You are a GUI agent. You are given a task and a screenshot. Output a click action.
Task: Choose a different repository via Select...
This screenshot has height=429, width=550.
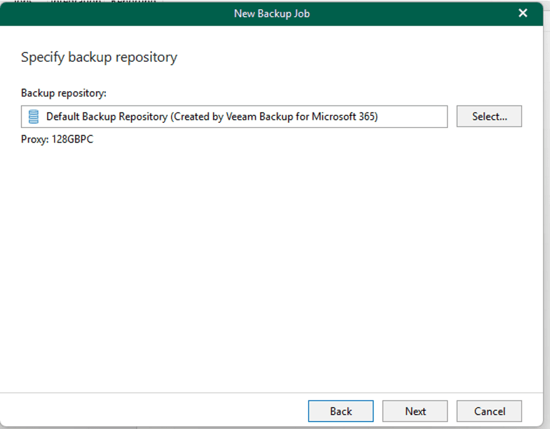(489, 116)
